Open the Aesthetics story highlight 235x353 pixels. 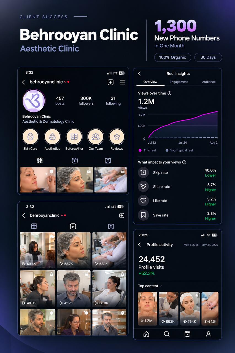tap(52, 137)
